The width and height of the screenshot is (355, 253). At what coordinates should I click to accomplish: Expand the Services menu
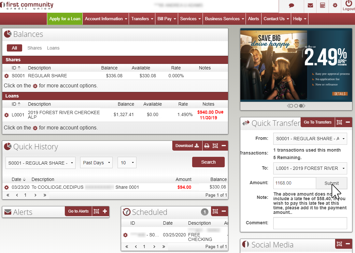click(191, 19)
